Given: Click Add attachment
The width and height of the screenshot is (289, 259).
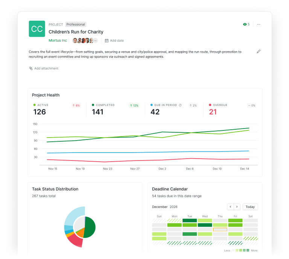Looking at the screenshot, I should pyautogui.click(x=46, y=68).
